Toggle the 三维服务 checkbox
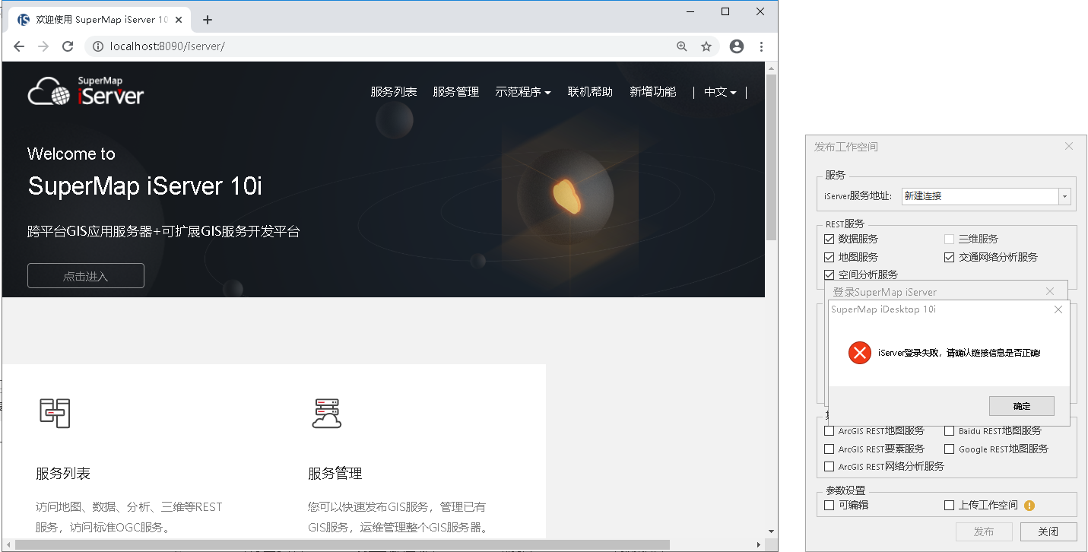Viewport: 1088px width, 552px height. tap(949, 239)
